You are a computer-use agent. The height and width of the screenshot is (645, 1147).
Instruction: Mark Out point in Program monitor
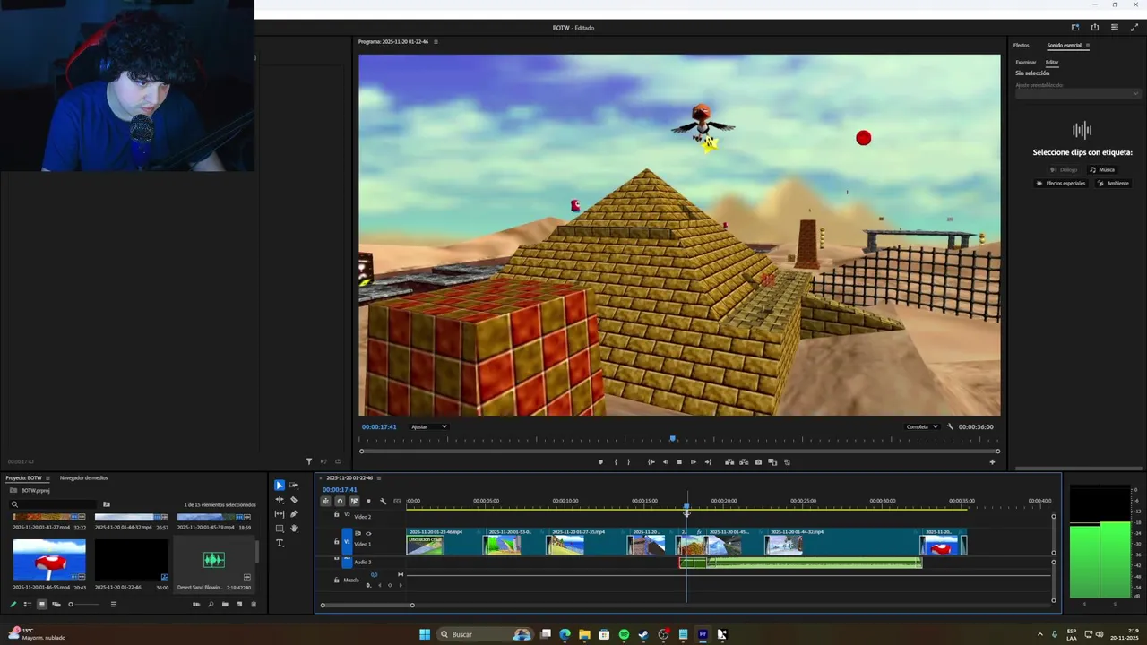(x=628, y=462)
